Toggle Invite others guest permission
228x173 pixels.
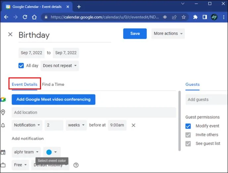pos(188,135)
